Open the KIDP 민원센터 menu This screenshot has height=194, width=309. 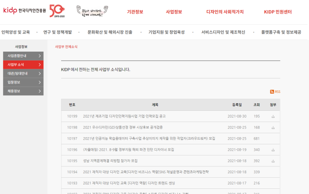(278, 12)
